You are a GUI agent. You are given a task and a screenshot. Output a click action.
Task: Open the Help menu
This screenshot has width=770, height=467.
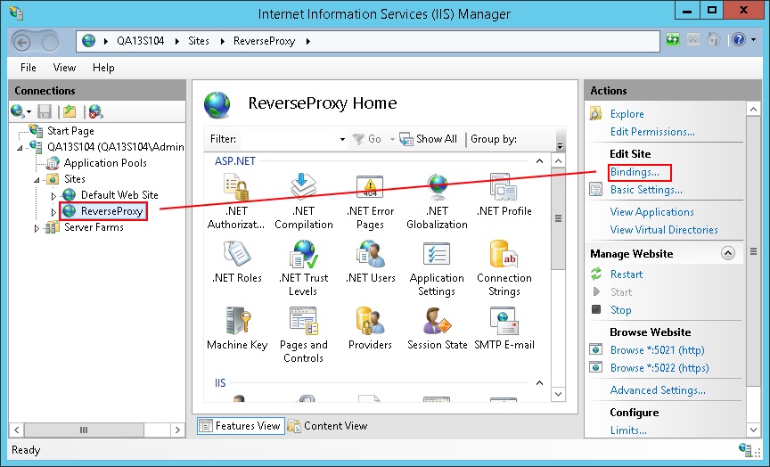(103, 67)
